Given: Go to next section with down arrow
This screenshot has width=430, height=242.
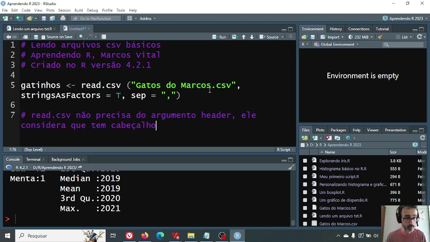Looking at the screenshot, I should pos(252,37).
